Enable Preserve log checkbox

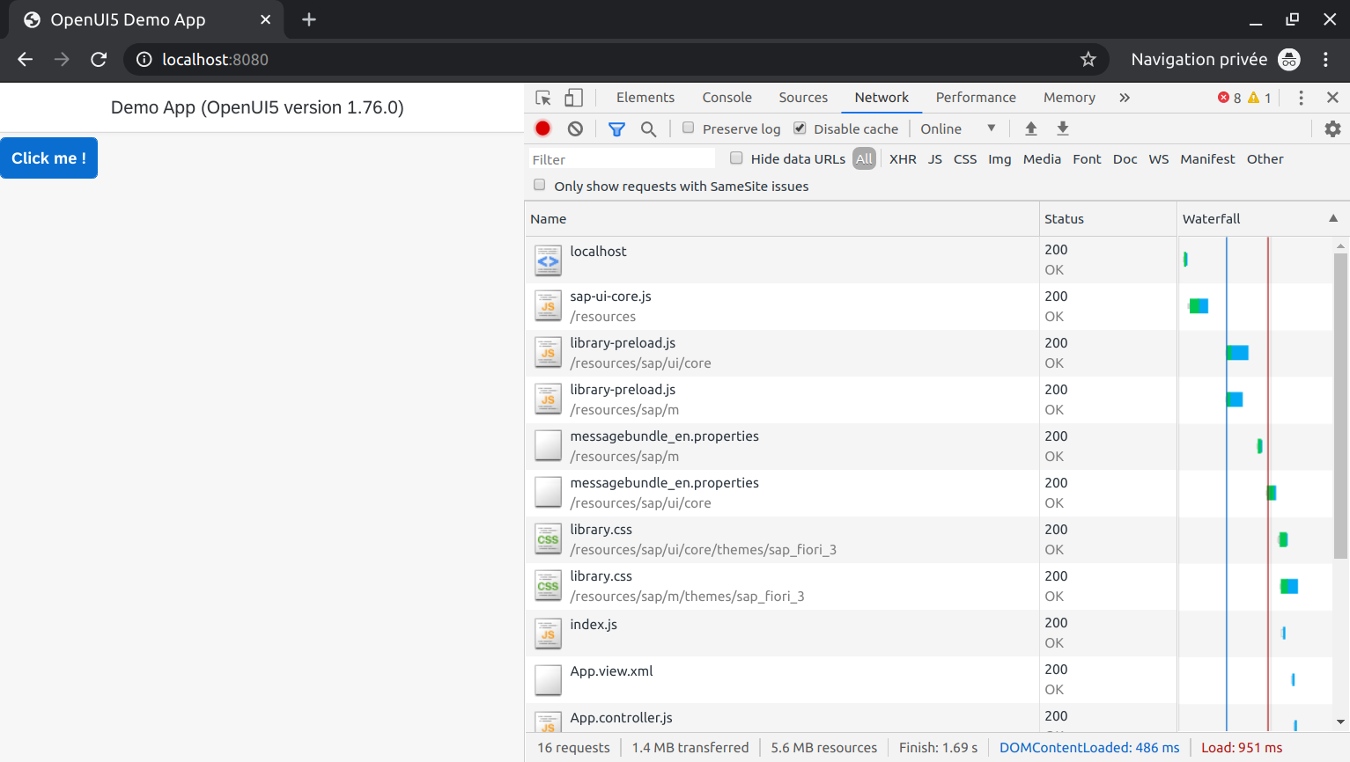[689, 128]
